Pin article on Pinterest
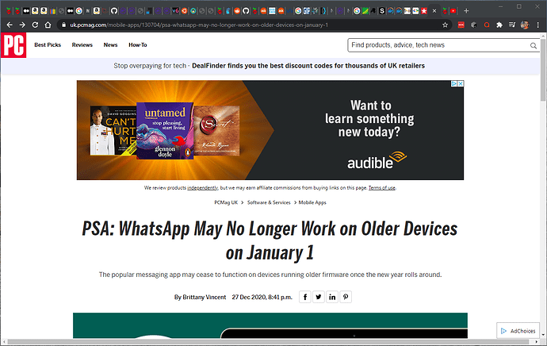 [x=346, y=297]
